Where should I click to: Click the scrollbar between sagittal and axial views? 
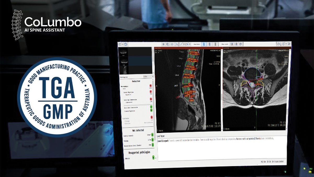[x=221, y=90]
